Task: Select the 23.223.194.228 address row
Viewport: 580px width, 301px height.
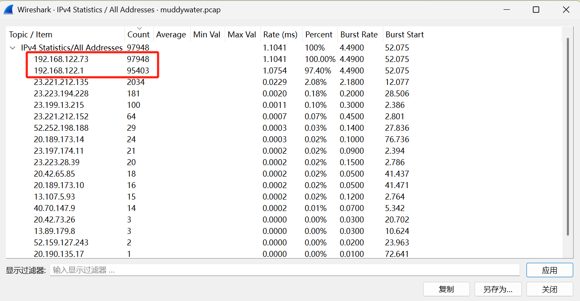Action: (284, 93)
